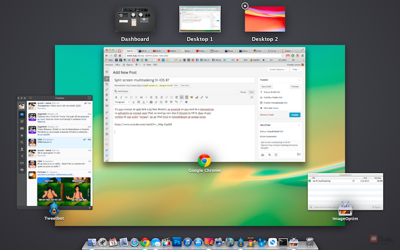Open Photoshop from the Dock
The width and height of the screenshot is (400, 250).
pos(177,243)
